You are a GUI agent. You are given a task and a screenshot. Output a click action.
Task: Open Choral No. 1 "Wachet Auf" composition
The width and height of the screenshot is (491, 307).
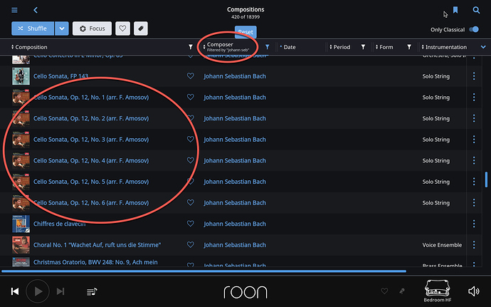[x=97, y=245]
